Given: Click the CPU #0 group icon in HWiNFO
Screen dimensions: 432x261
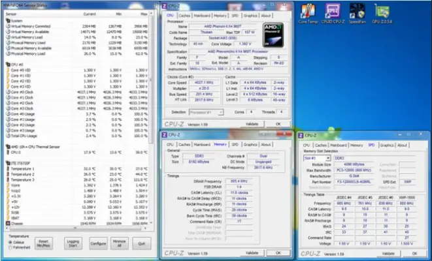Looking at the screenshot, I should 8,65.
